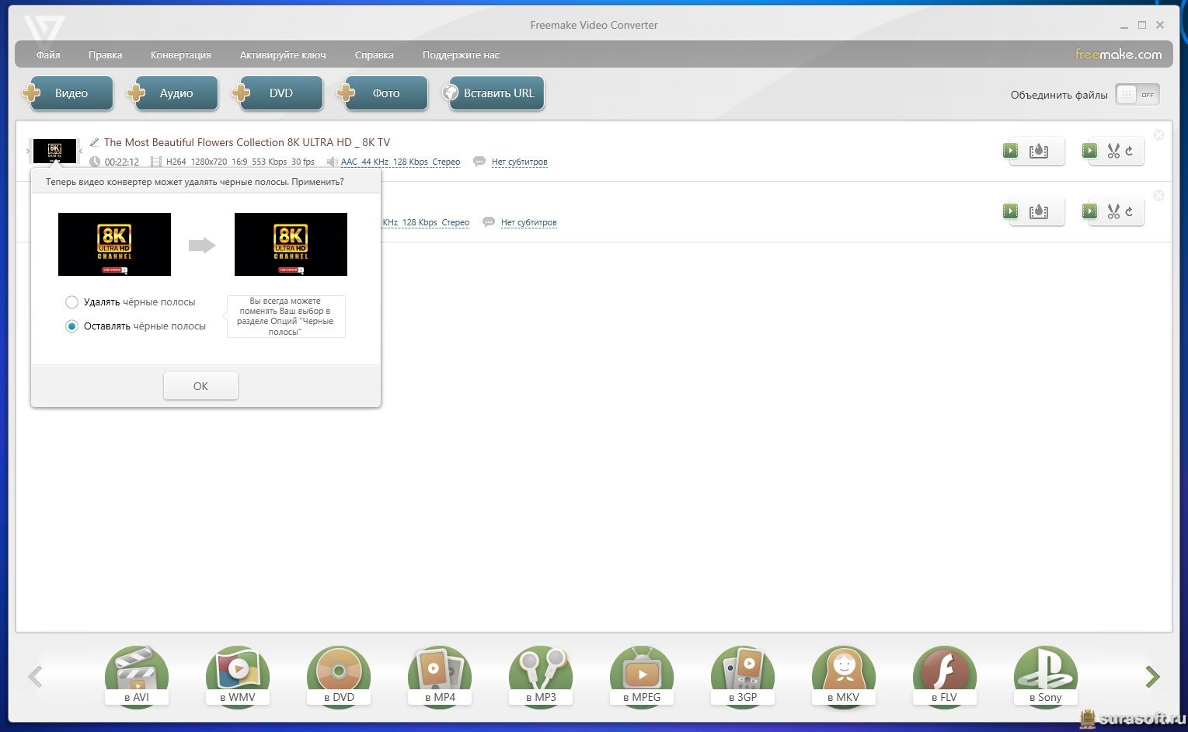Select the 'в Sony' PlayStation format
This screenshot has height=732, width=1188.
pos(1046,676)
